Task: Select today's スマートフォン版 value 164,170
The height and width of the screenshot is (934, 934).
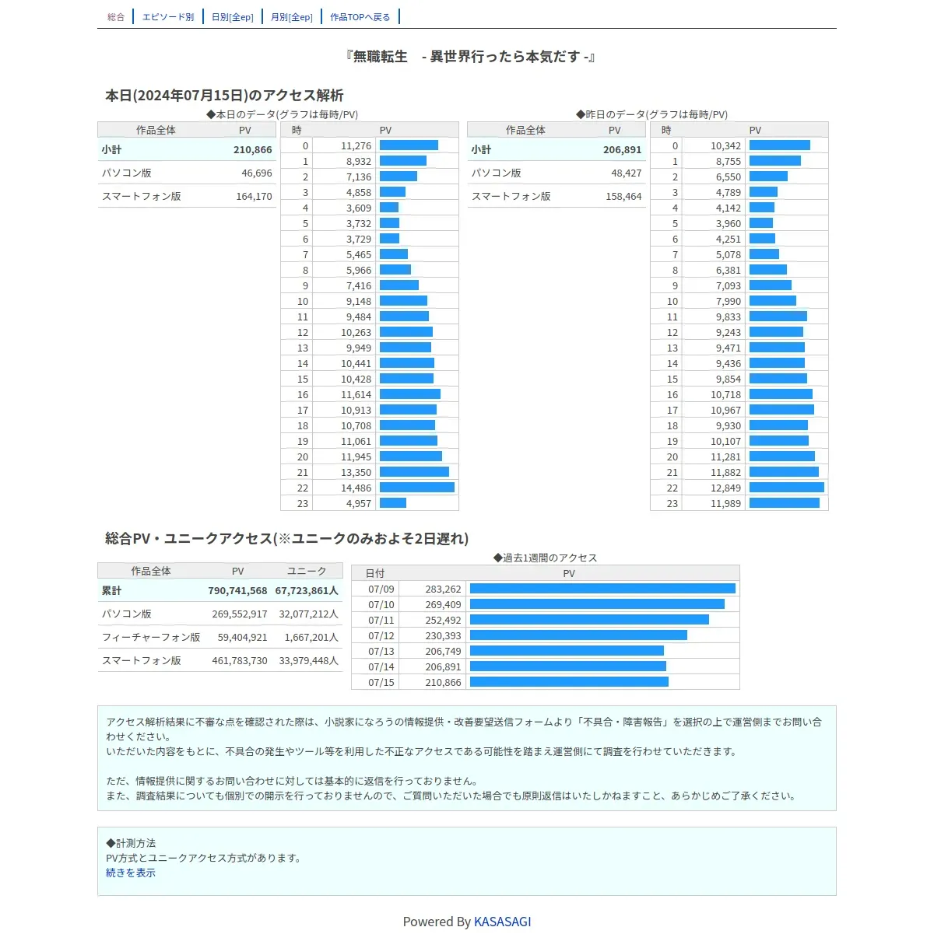Action: tap(255, 197)
